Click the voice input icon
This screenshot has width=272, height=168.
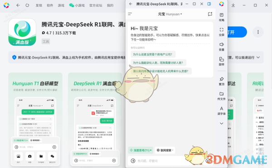point(133,161)
